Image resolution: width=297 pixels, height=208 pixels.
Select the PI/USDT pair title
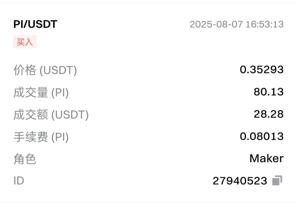coord(35,24)
